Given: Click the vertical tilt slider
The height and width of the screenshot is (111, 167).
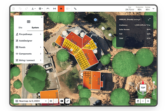Looking at the screenshot, I should pyautogui.click(x=154, y=88).
